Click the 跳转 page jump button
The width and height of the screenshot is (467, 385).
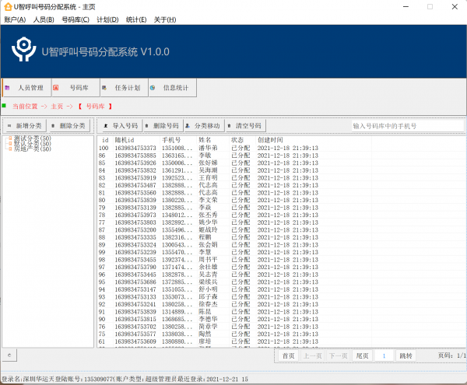click(406, 355)
